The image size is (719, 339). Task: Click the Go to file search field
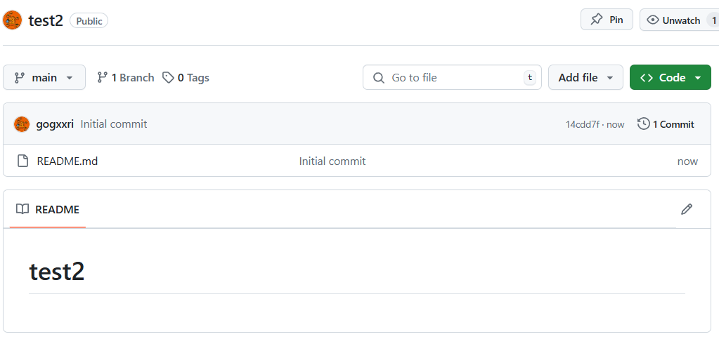452,78
